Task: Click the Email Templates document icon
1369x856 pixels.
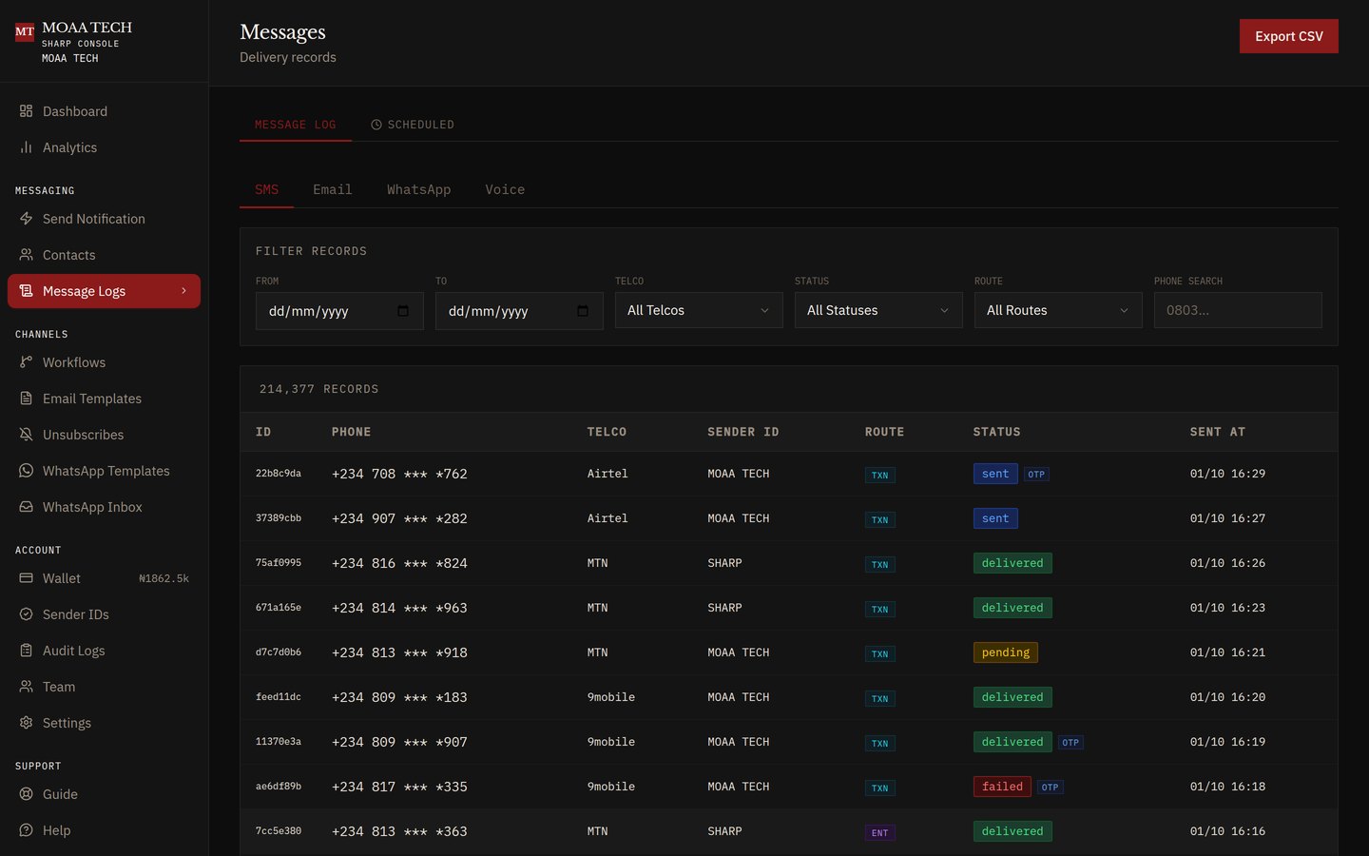Action: click(x=26, y=399)
